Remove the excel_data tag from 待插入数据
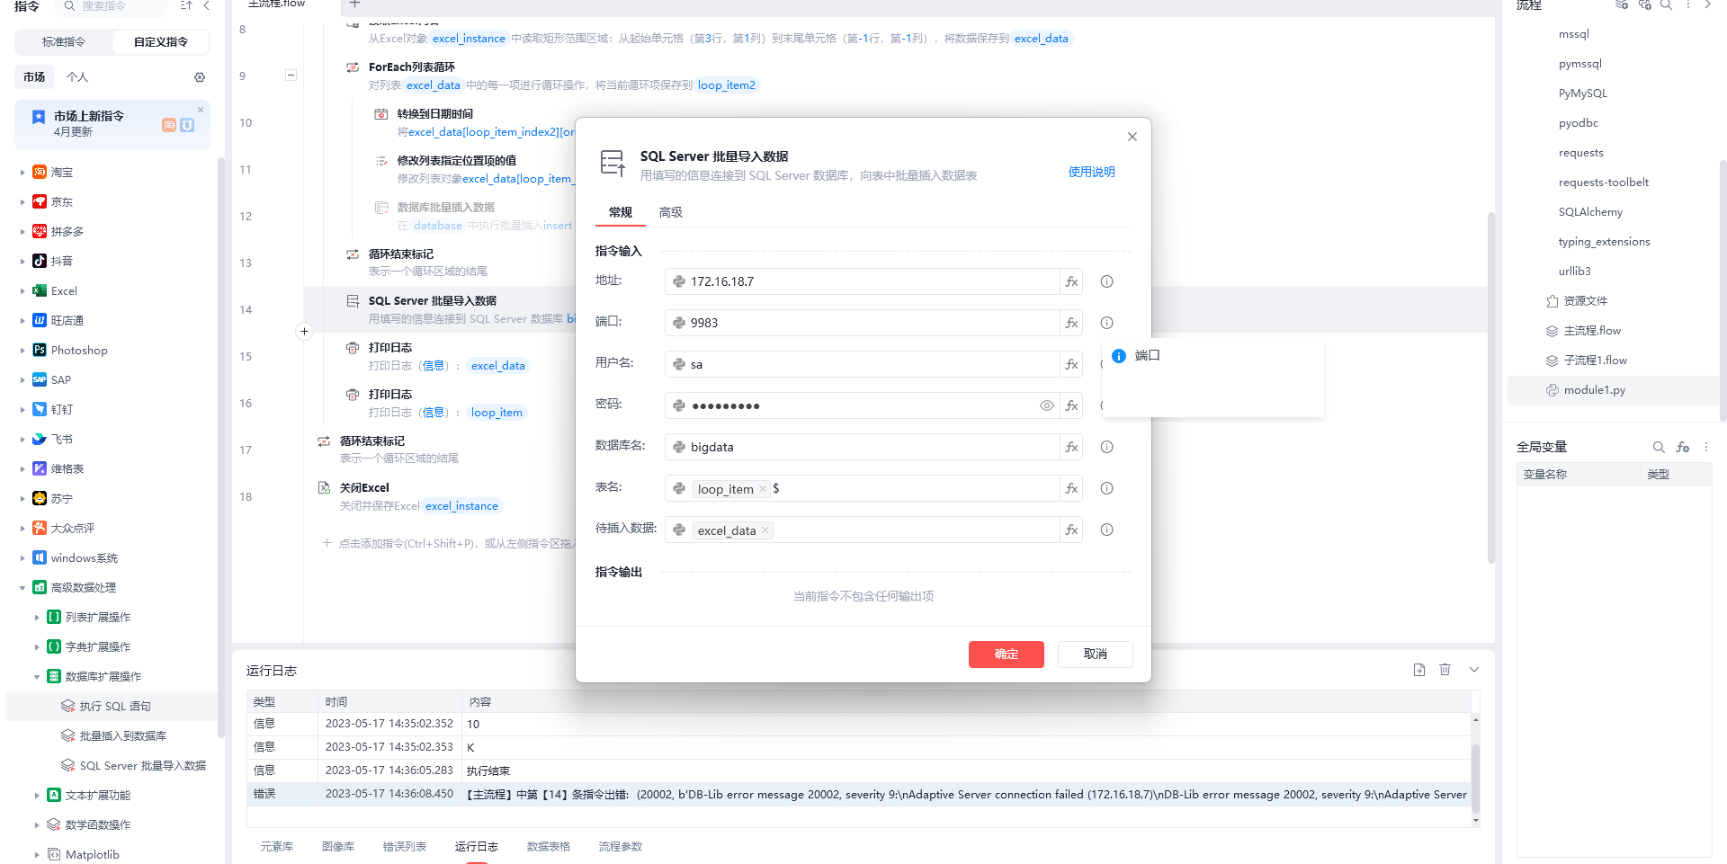This screenshot has width=1727, height=864. tap(765, 530)
